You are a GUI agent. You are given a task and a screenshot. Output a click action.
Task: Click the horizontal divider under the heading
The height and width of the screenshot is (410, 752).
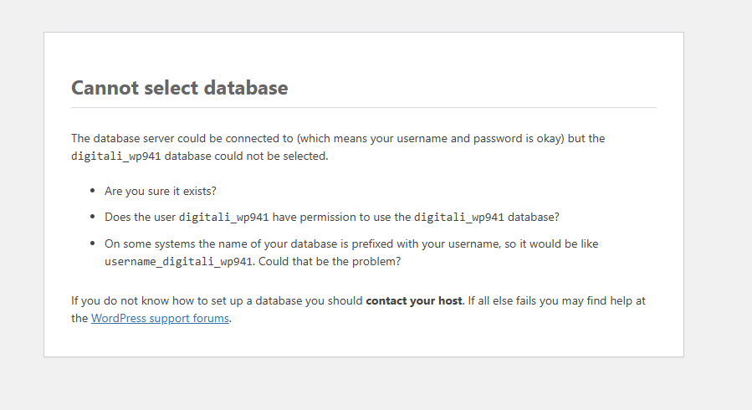pyautogui.click(x=363, y=107)
